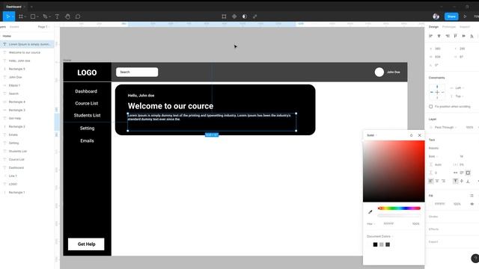Click the align left icon in Design panel
This screenshot has width=479, height=269.
click(431, 36)
